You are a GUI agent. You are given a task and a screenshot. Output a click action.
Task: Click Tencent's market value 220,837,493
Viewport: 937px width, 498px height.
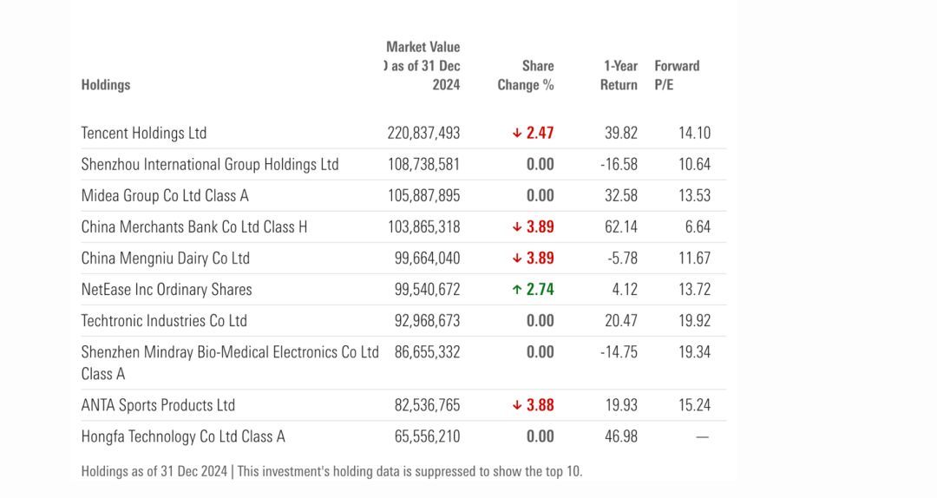coord(423,134)
